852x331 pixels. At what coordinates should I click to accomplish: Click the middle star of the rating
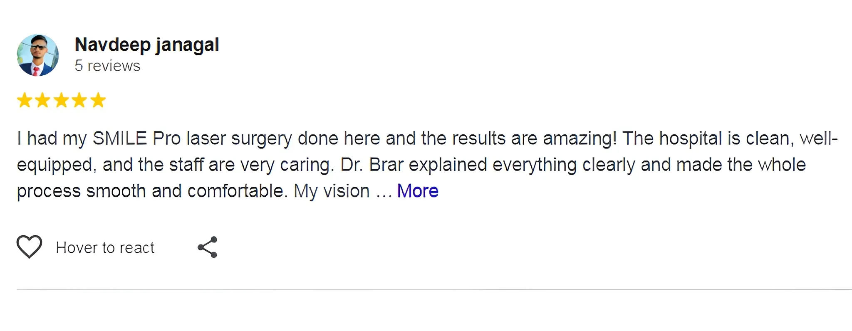[62, 100]
